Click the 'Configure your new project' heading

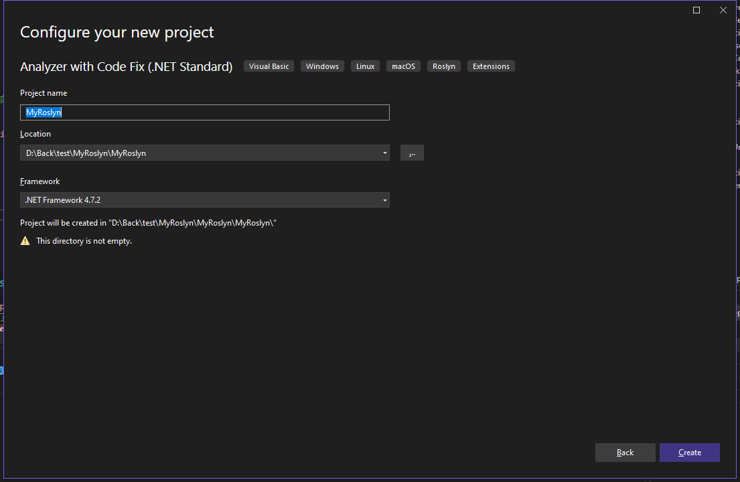(117, 32)
